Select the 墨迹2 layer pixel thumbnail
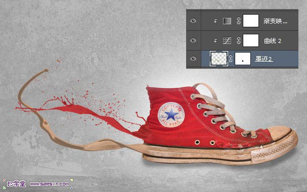 (x=218, y=59)
